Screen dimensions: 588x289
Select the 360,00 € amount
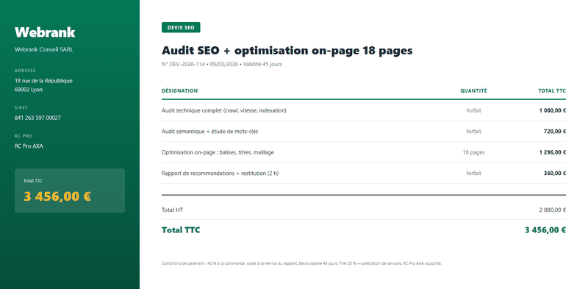click(x=555, y=174)
